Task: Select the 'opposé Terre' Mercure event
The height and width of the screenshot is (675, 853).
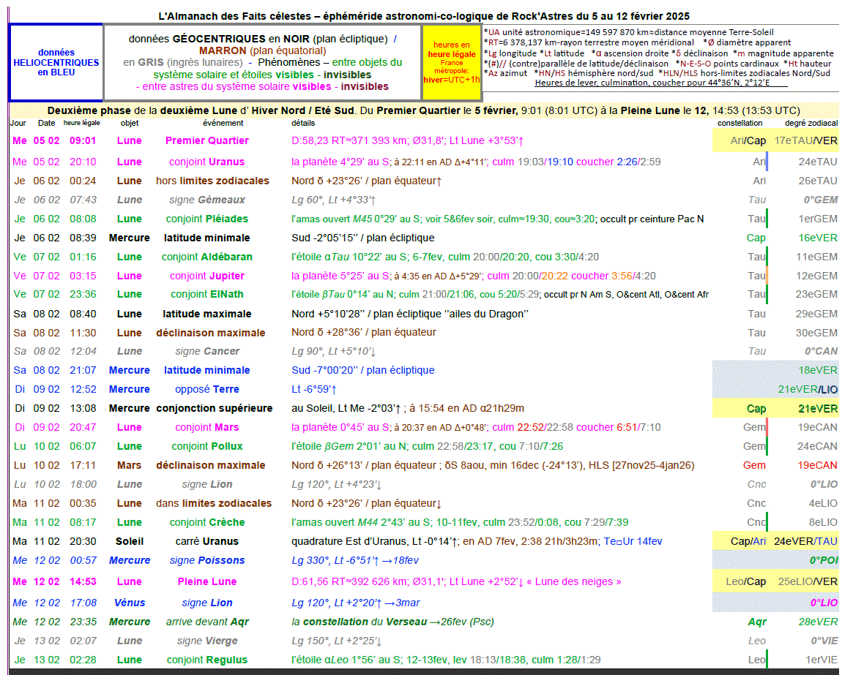Action: [207, 389]
